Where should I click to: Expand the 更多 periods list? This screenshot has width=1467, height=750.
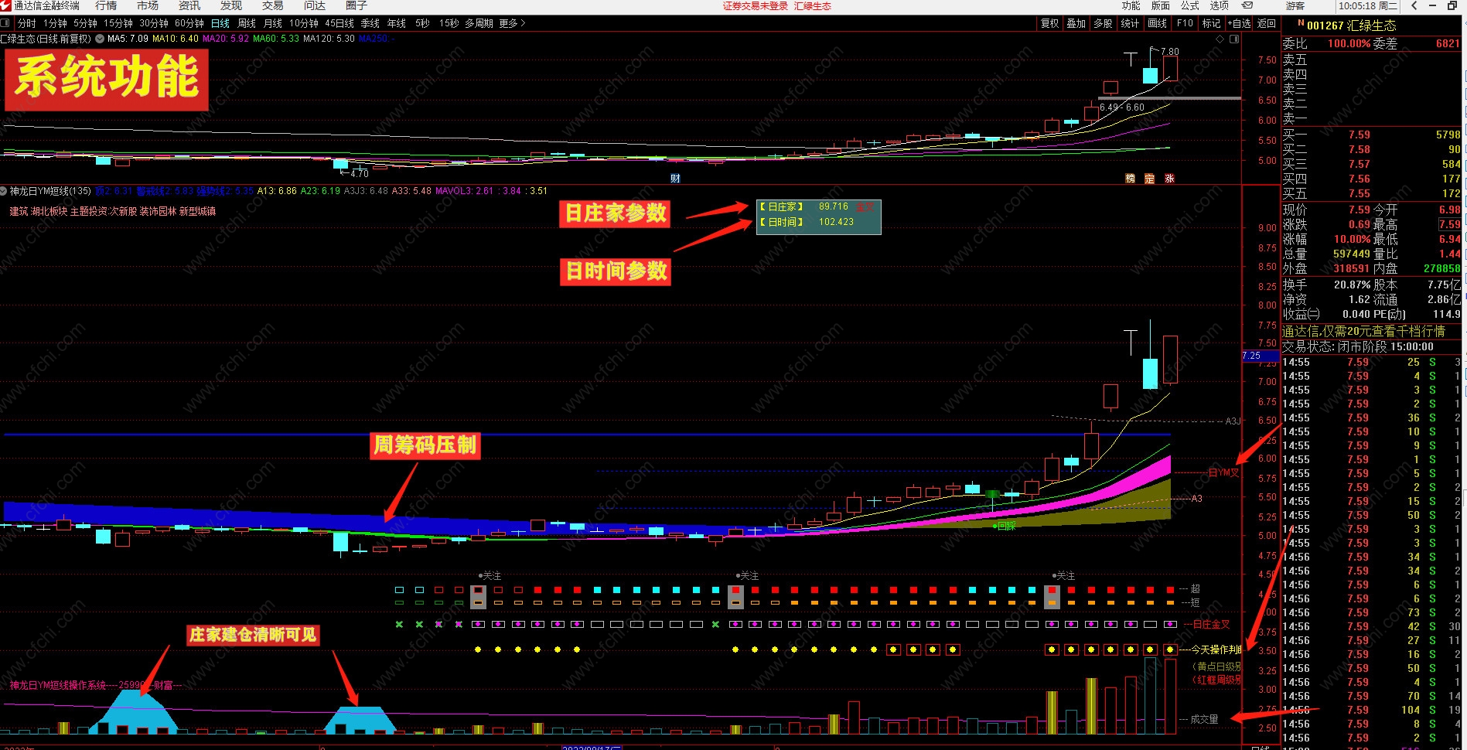click(512, 23)
